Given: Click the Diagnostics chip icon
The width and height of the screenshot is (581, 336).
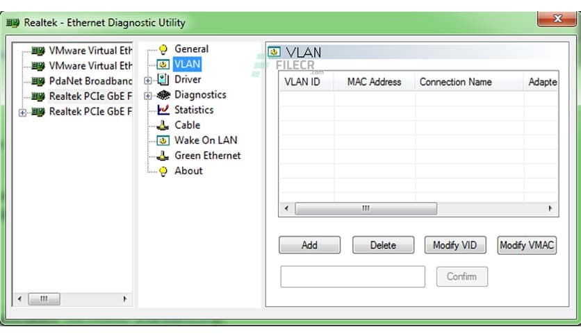Looking at the screenshot, I should click(163, 94).
